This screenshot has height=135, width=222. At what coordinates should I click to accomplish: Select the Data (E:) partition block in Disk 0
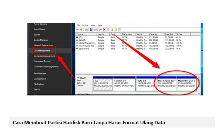click(147, 84)
